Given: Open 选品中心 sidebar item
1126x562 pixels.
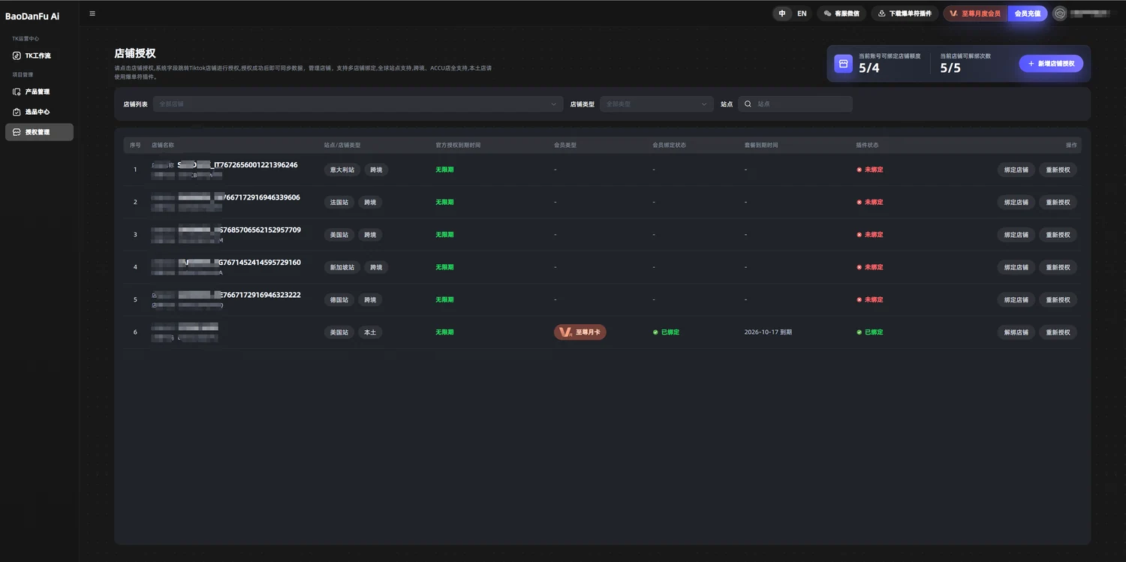Looking at the screenshot, I should pos(39,112).
